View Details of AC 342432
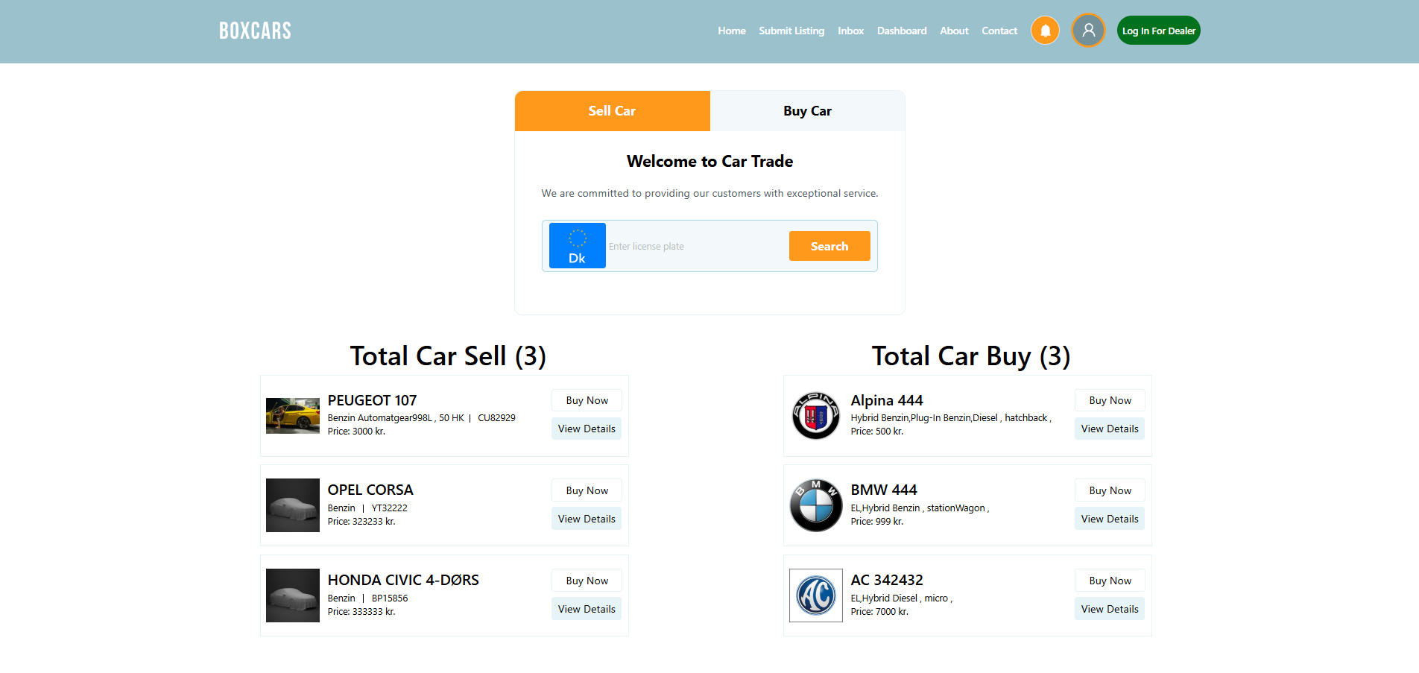 pos(1110,609)
